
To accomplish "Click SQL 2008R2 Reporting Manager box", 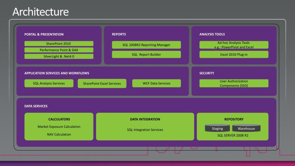I will (x=146, y=45).
